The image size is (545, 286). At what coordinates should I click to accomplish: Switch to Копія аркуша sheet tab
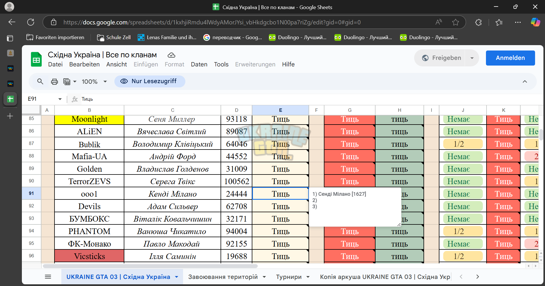coord(385,277)
